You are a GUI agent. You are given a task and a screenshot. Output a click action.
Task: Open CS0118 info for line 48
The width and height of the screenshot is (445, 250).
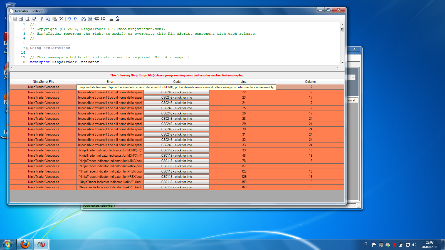coord(177,156)
